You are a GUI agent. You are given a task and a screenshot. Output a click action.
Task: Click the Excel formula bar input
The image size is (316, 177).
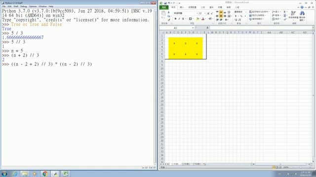pyautogui.click(x=261, y=28)
